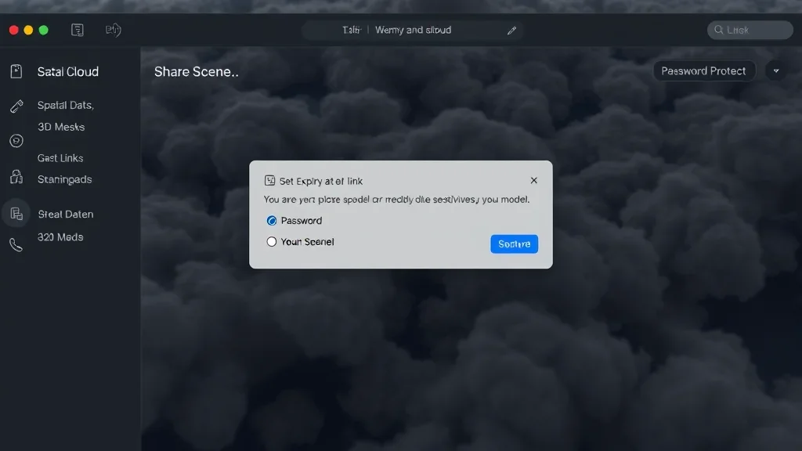Click the edit pencil beside the scene title
This screenshot has height=451, width=802.
click(x=512, y=30)
